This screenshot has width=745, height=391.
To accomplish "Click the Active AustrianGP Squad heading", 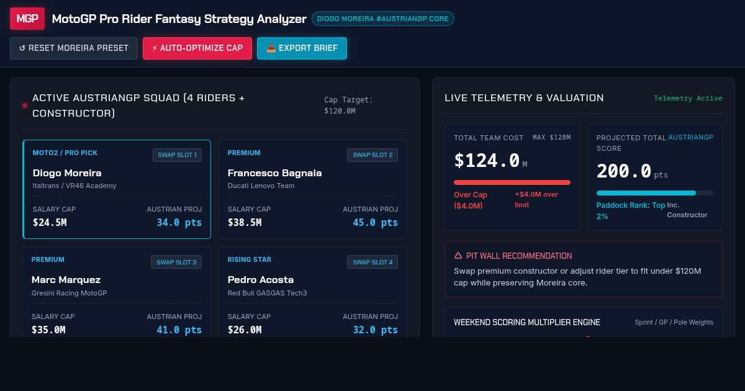I will point(138,106).
